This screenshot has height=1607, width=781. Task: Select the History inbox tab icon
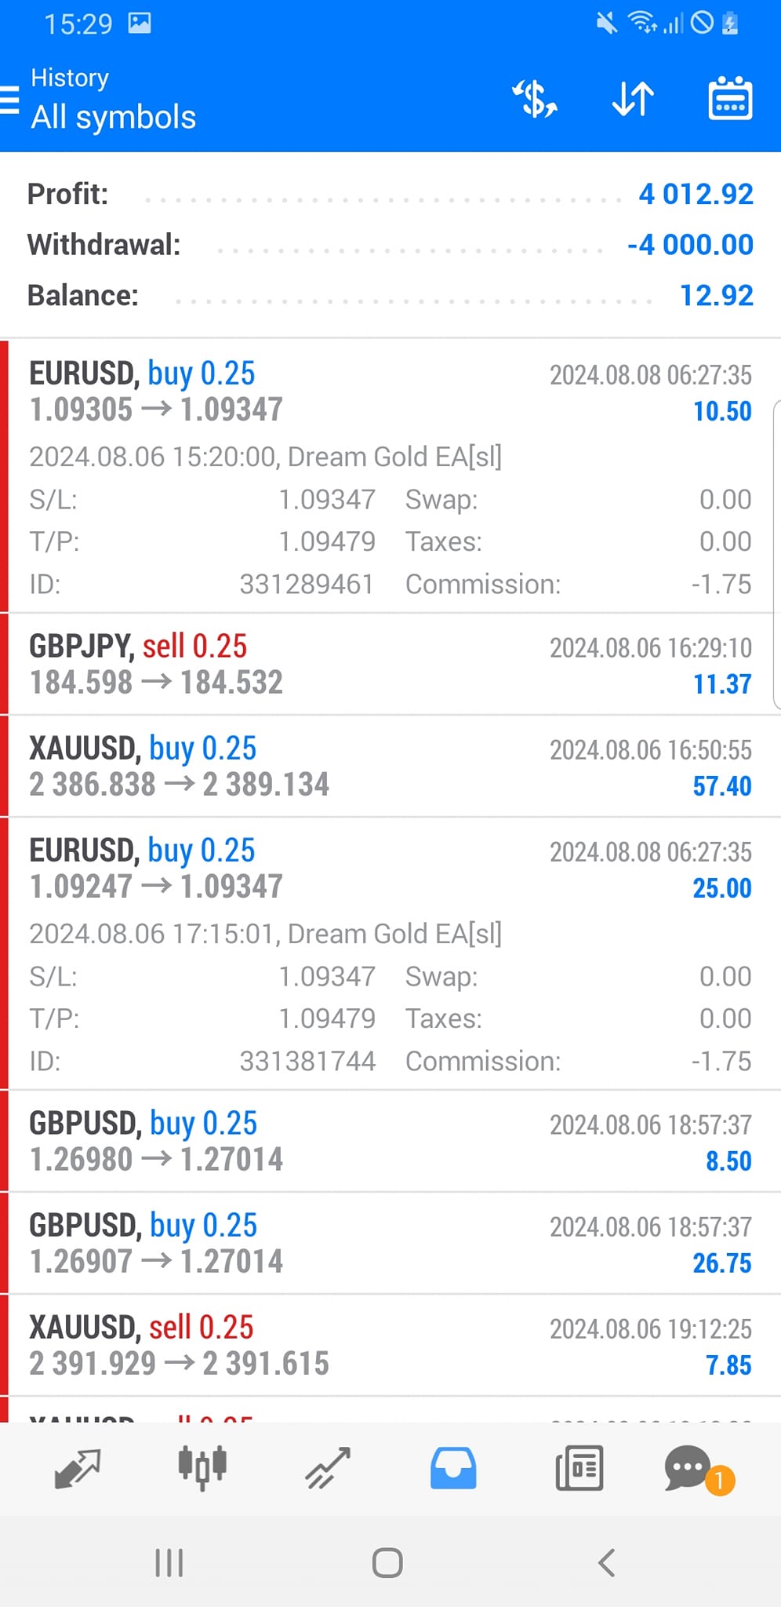(x=453, y=1468)
